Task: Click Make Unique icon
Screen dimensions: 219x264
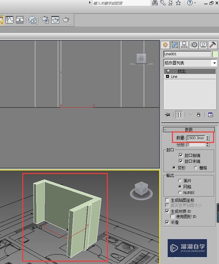Action: point(191,115)
